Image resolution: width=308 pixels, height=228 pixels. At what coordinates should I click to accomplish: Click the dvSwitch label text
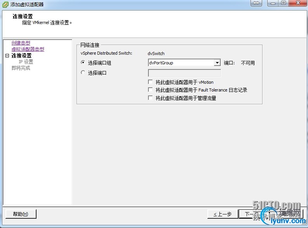pos(156,54)
